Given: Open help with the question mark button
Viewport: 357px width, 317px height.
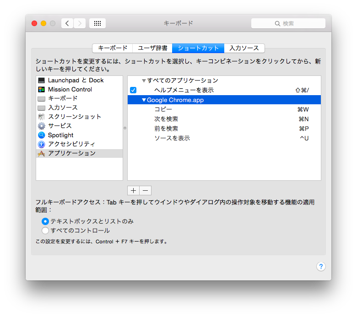Looking at the screenshot, I should pyautogui.click(x=321, y=266).
